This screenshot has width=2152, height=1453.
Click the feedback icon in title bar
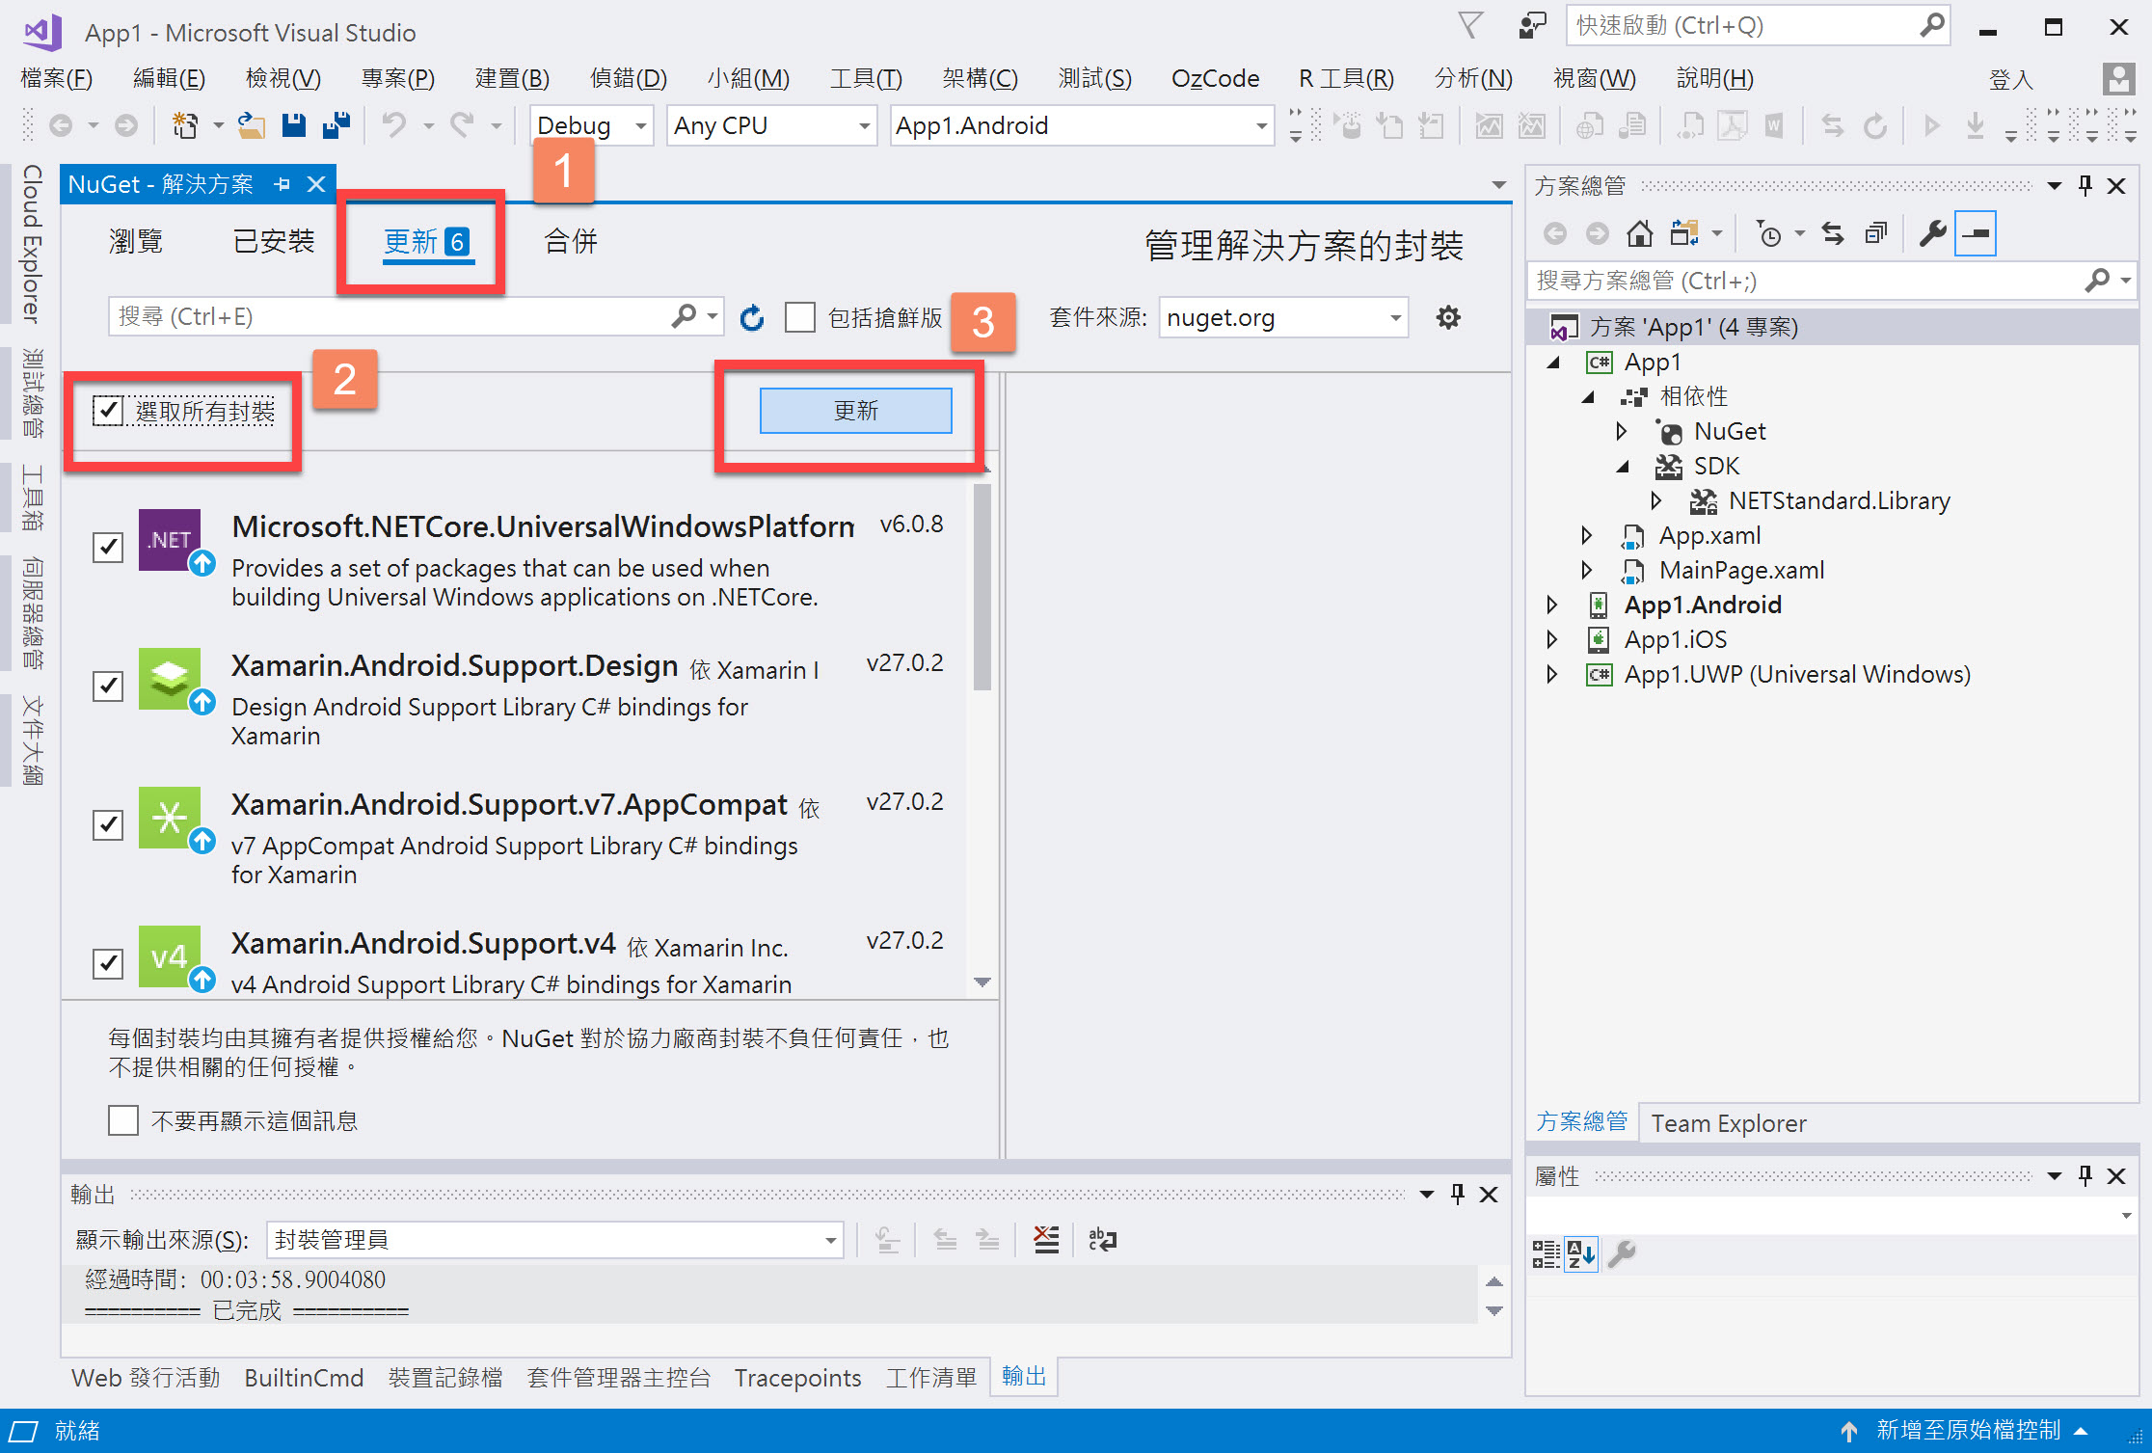coord(1531,26)
